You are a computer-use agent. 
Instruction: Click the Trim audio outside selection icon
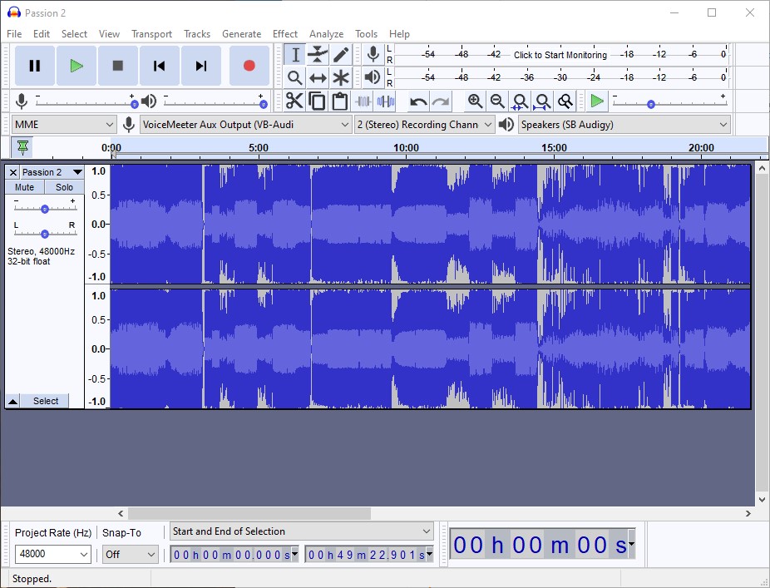click(363, 101)
